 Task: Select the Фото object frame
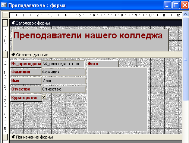click(x=117, y=99)
